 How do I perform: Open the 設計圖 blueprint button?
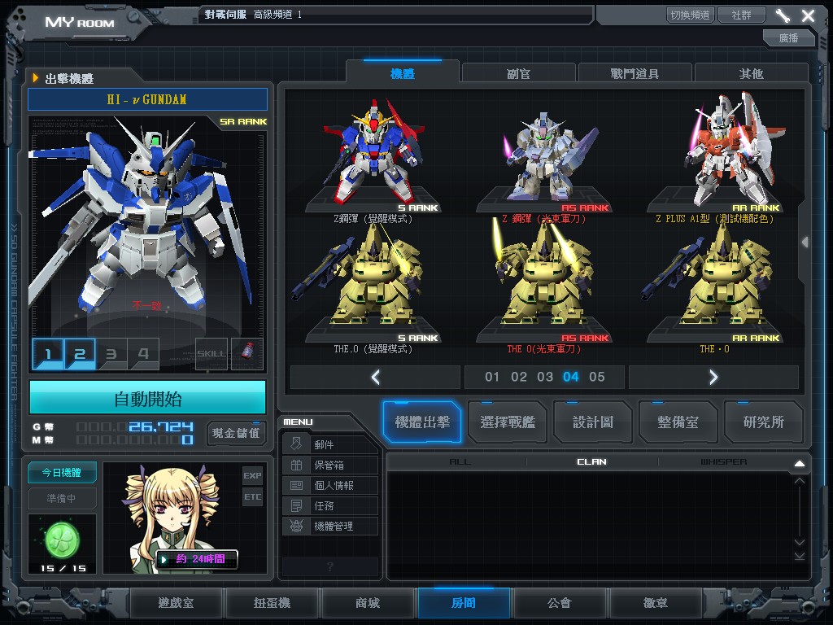pyautogui.click(x=593, y=422)
